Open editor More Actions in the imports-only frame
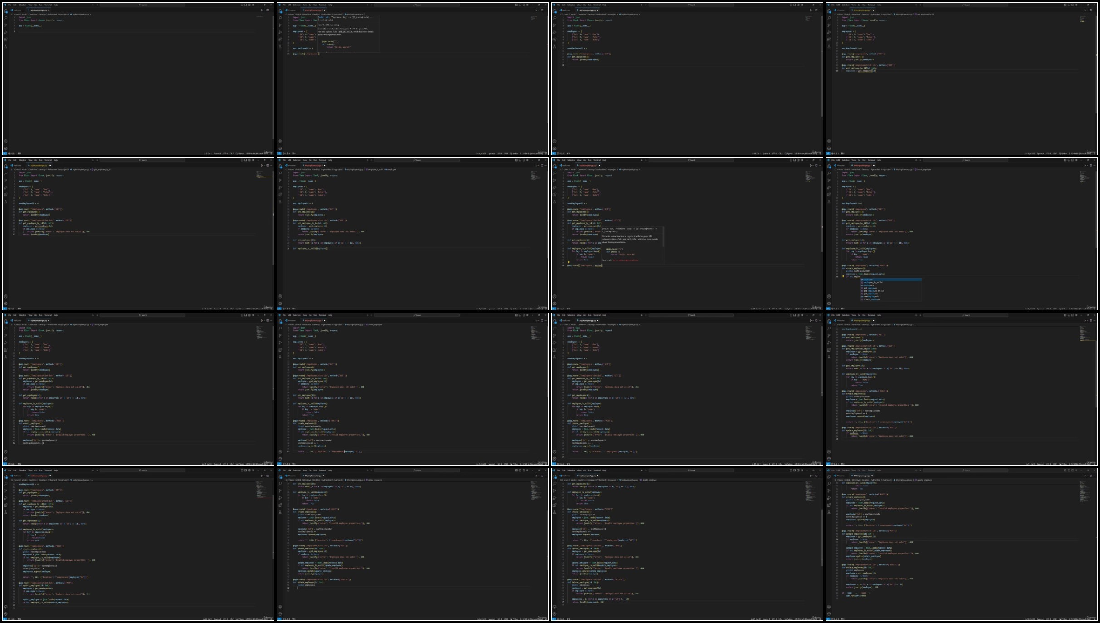This screenshot has width=1100, height=623. (271, 10)
